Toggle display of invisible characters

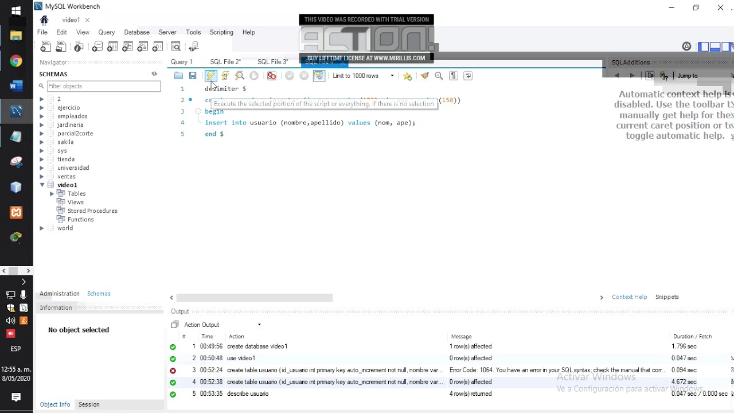point(453,76)
